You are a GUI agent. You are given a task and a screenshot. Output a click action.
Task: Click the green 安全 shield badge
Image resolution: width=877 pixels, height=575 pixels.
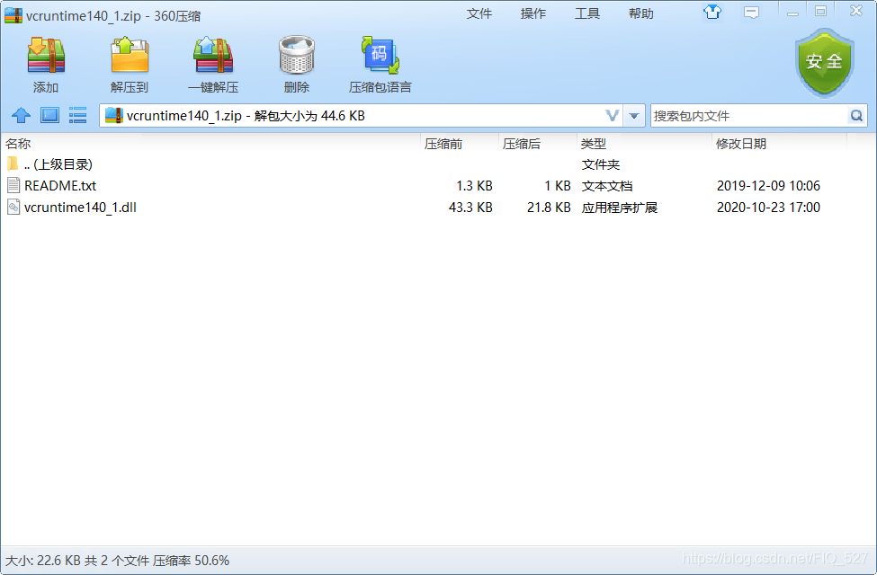click(824, 63)
